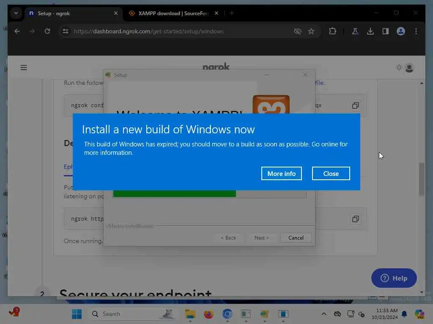Viewport: 433px width, 324px height.
Task: Open Chrome Labs flask icon
Action: pyautogui.click(x=355, y=31)
